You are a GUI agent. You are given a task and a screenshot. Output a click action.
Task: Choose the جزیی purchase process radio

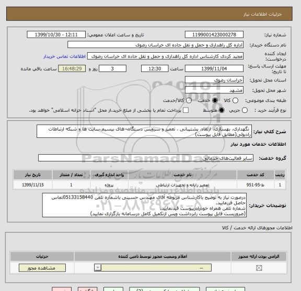[x=245, y=110]
